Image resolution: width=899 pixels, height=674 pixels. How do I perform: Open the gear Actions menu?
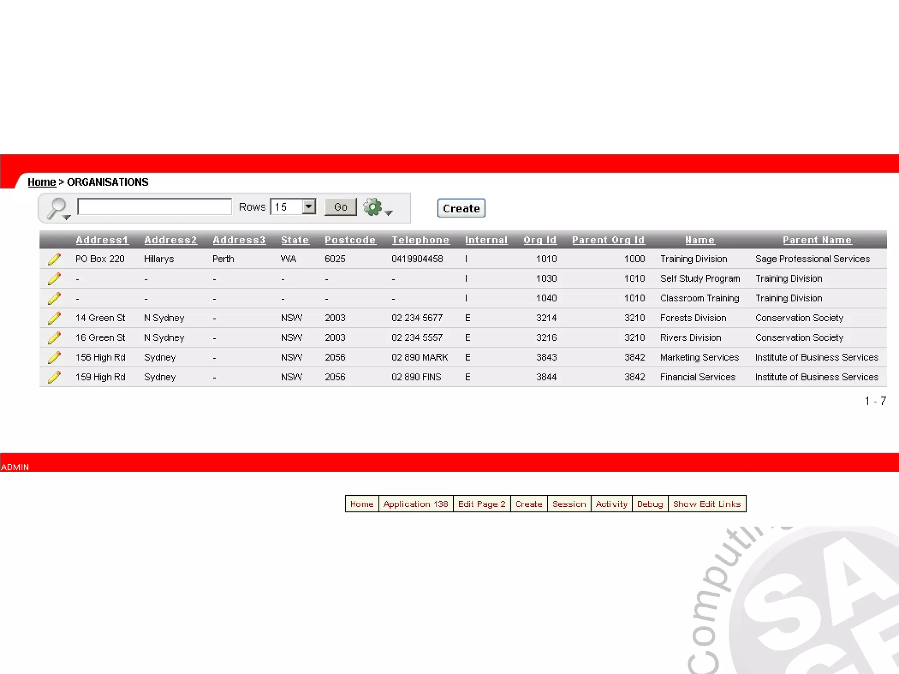(x=377, y=208)
